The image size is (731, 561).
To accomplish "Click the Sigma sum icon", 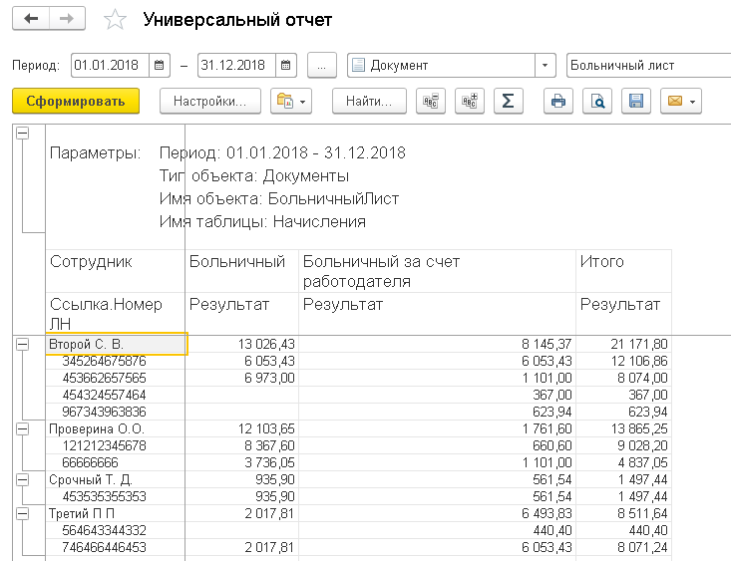I will click(509, 101).
